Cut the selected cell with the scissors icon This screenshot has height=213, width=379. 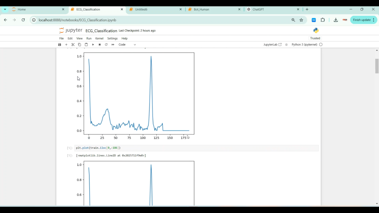(73, 45)
